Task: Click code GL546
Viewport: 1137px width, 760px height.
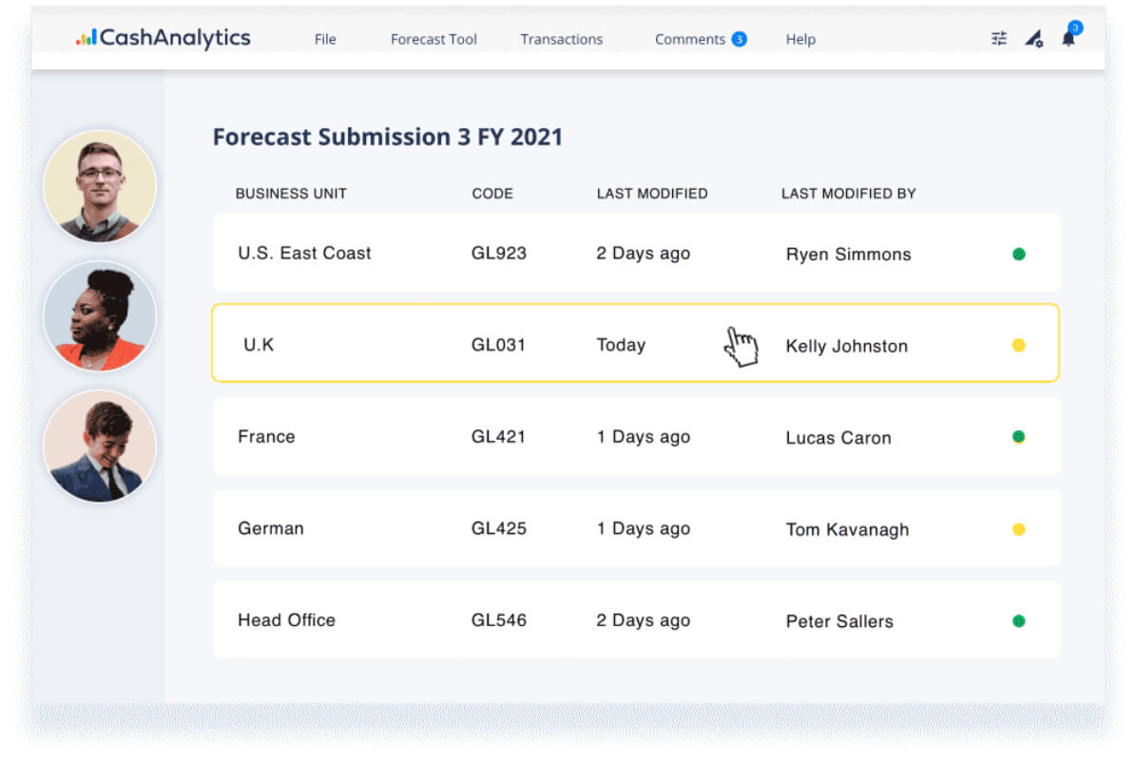Action: coord(499,620)
